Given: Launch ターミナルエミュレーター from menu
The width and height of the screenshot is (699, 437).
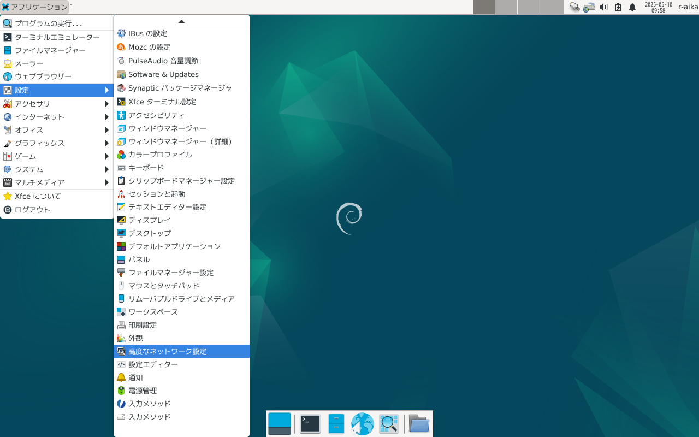Looking at the screenshot, I should point(57,37).
